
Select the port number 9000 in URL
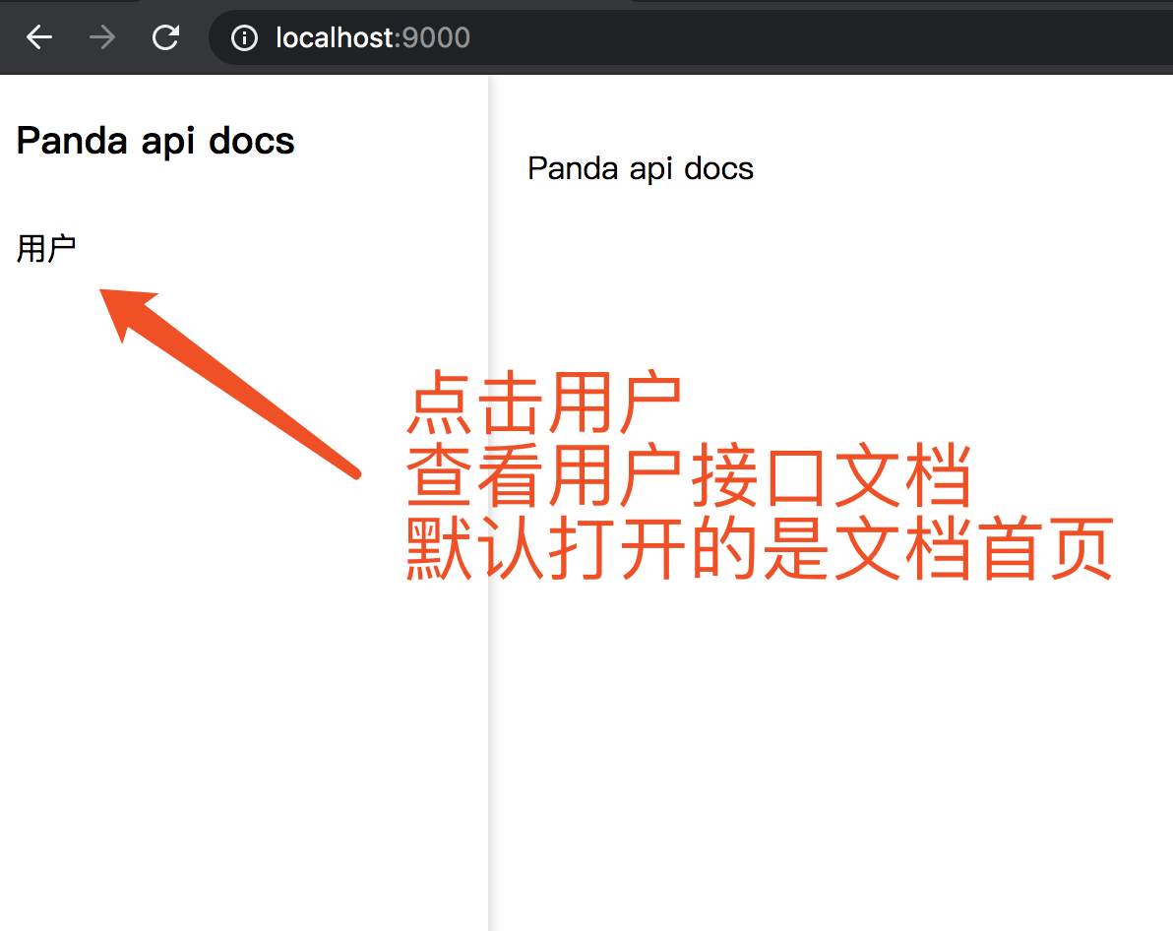click(437, 37)
